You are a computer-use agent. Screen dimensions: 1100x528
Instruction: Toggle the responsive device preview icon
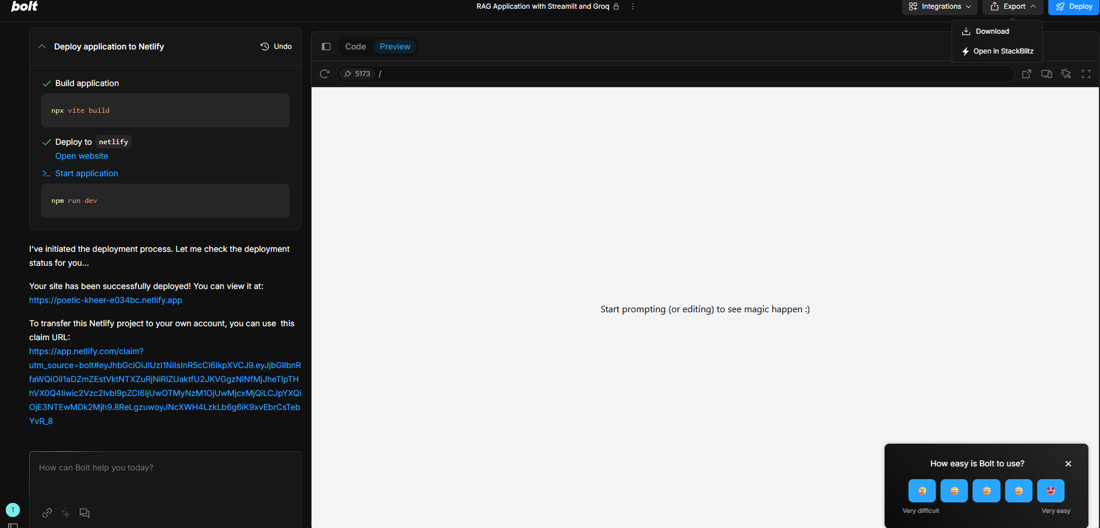(1046, 74)
